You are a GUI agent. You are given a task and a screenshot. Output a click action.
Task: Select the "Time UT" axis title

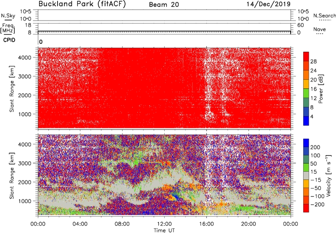[x=164, y=230]
